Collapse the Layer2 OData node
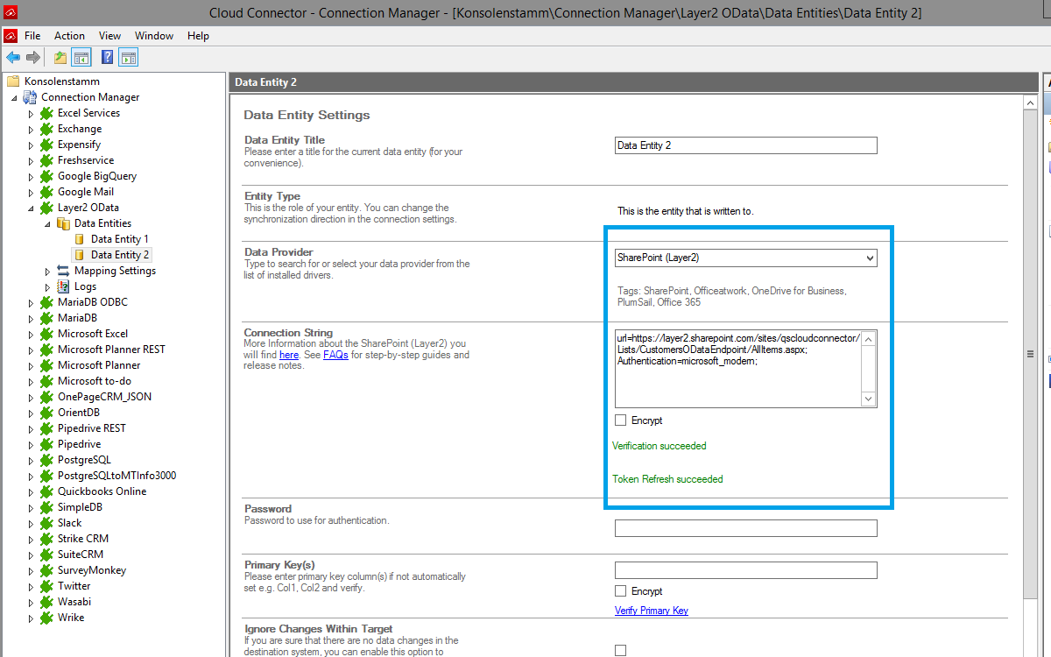This screenshot has height=657, width=1051. tap(31, 208)
